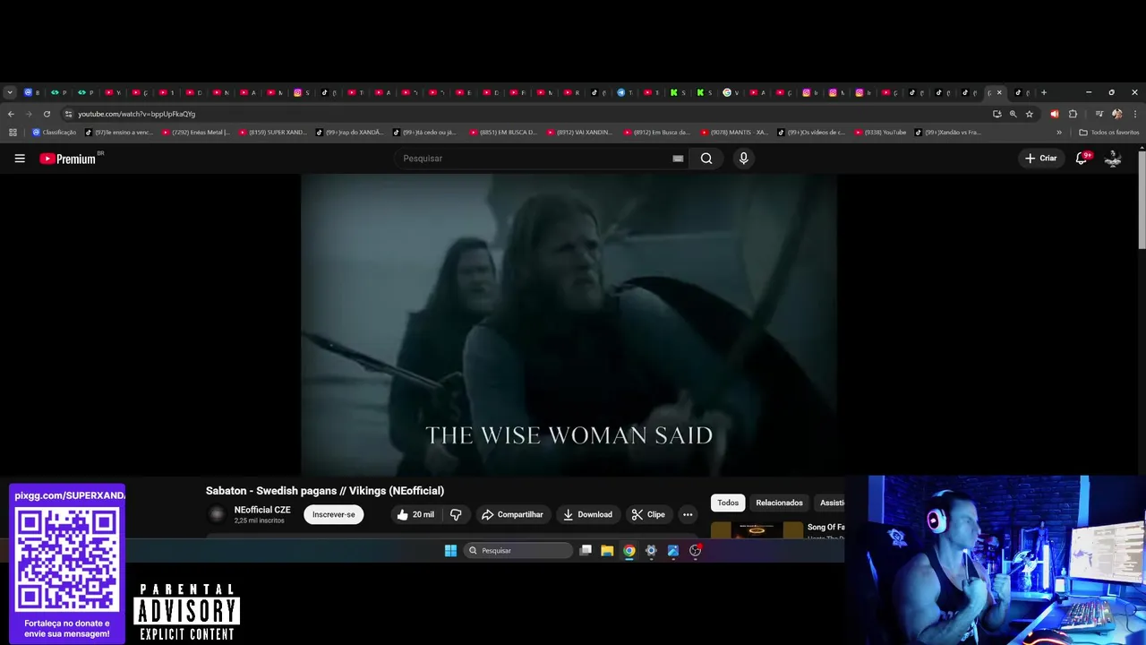Viewport: 1146px width, 645px height.
Task: Open more actions three-dot menu
Action: 688,514
